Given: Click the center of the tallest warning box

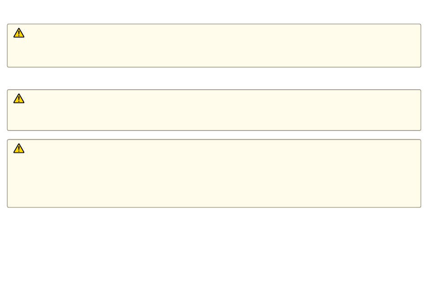Looking at the screenshot, I should click(214, 174).
